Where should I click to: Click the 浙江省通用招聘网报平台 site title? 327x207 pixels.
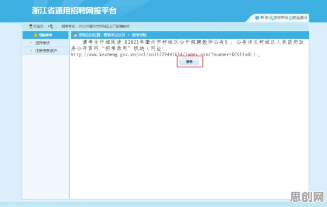(74, 11)
